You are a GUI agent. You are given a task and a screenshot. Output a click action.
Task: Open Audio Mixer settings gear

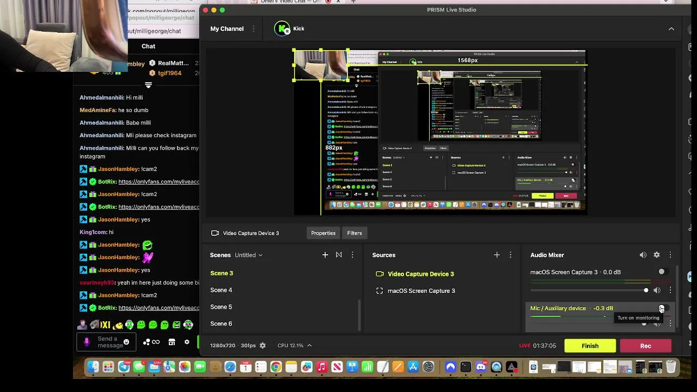click(x=657, y=255)
